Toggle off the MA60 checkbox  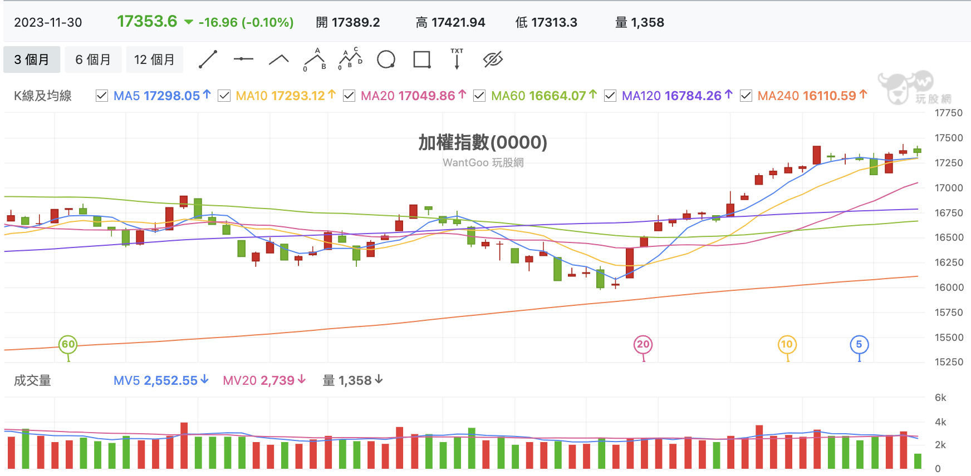click(479, 96)
